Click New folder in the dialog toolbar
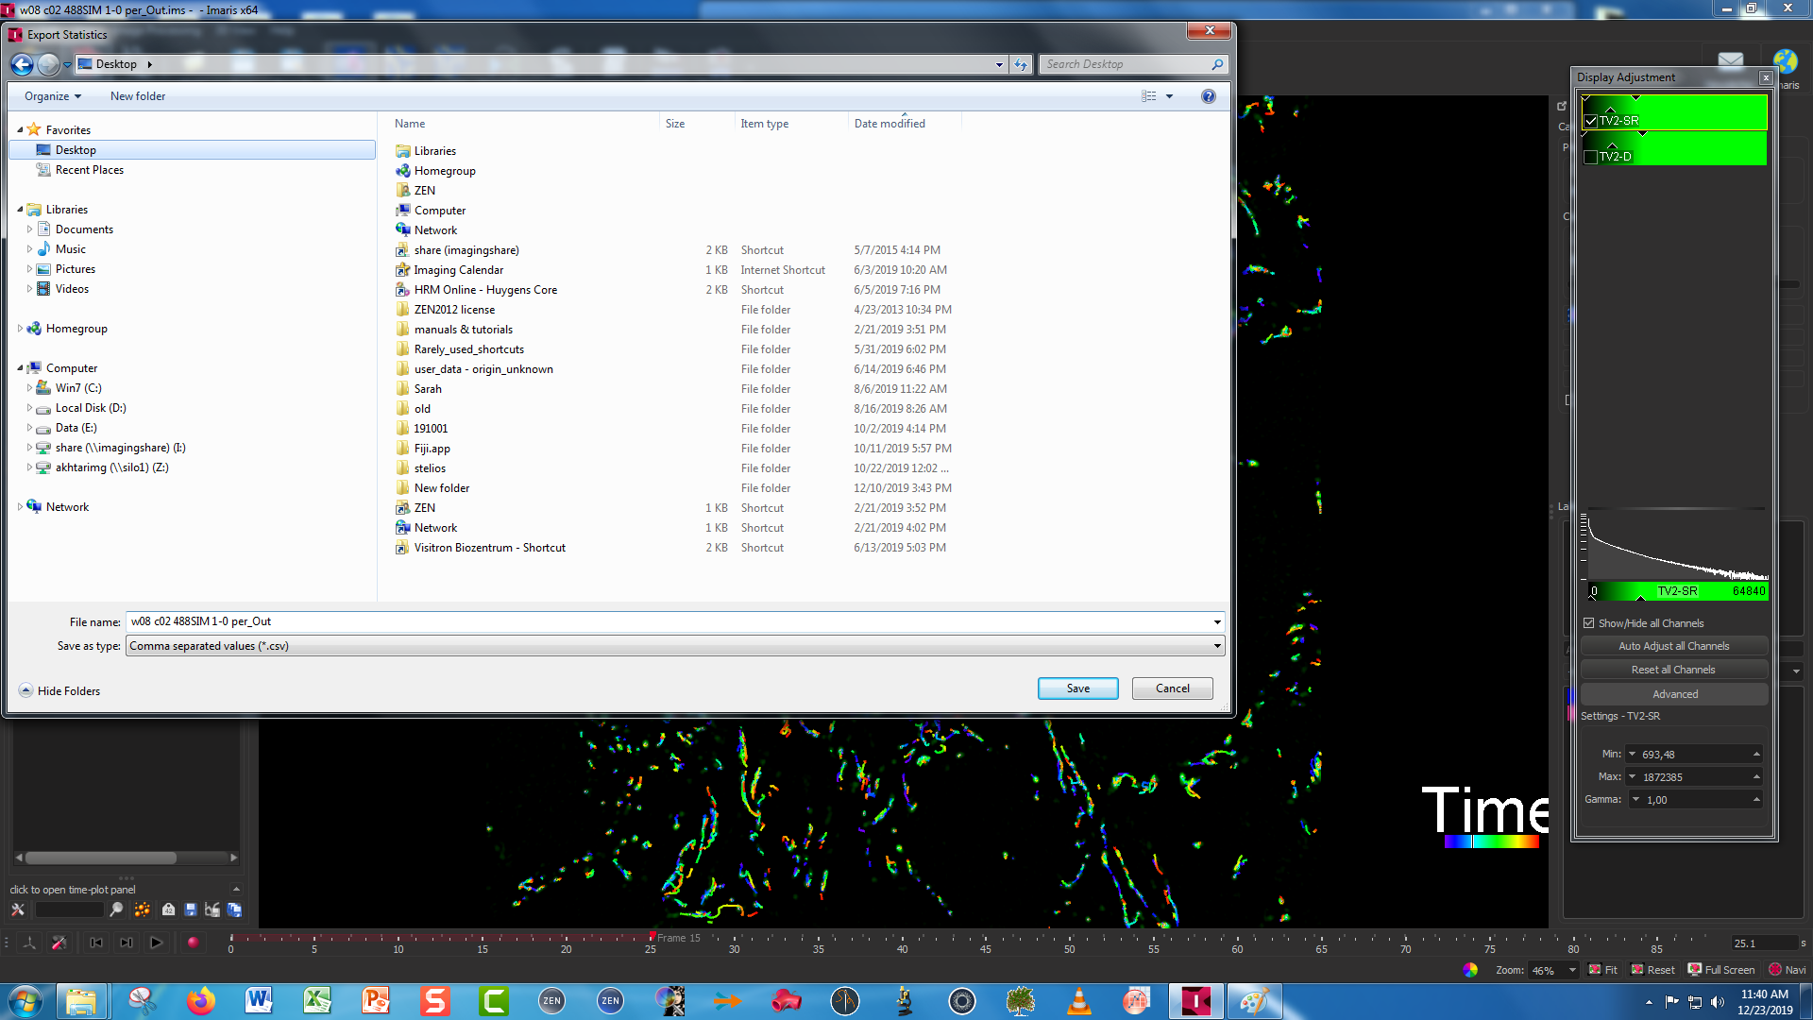1813x1020 pixels. pos(138,96)
